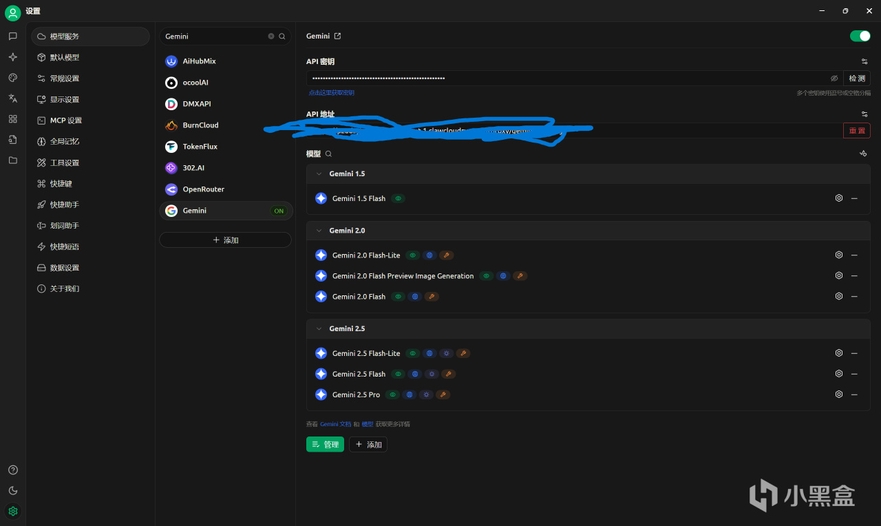Open the Gemini official site link icon
This screenshot has height=526, width=881.
(337, 36)
